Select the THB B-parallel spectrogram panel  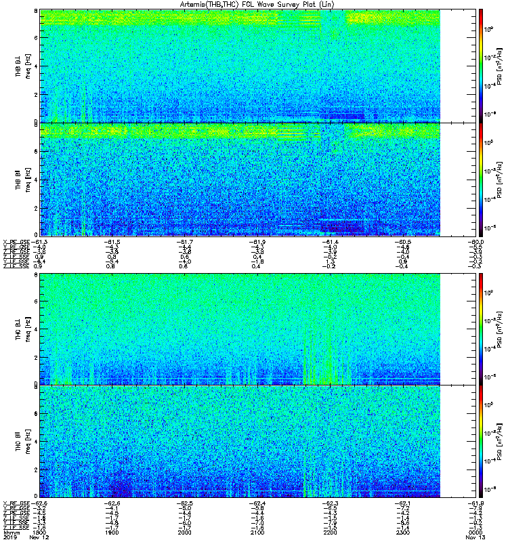(x=258, y=180)
